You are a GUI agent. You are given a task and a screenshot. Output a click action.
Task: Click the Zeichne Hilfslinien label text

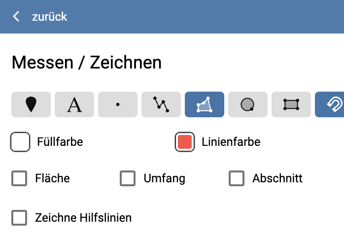83,217
